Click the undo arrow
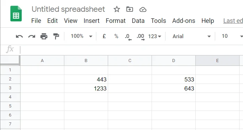 (x=19, y=36)
